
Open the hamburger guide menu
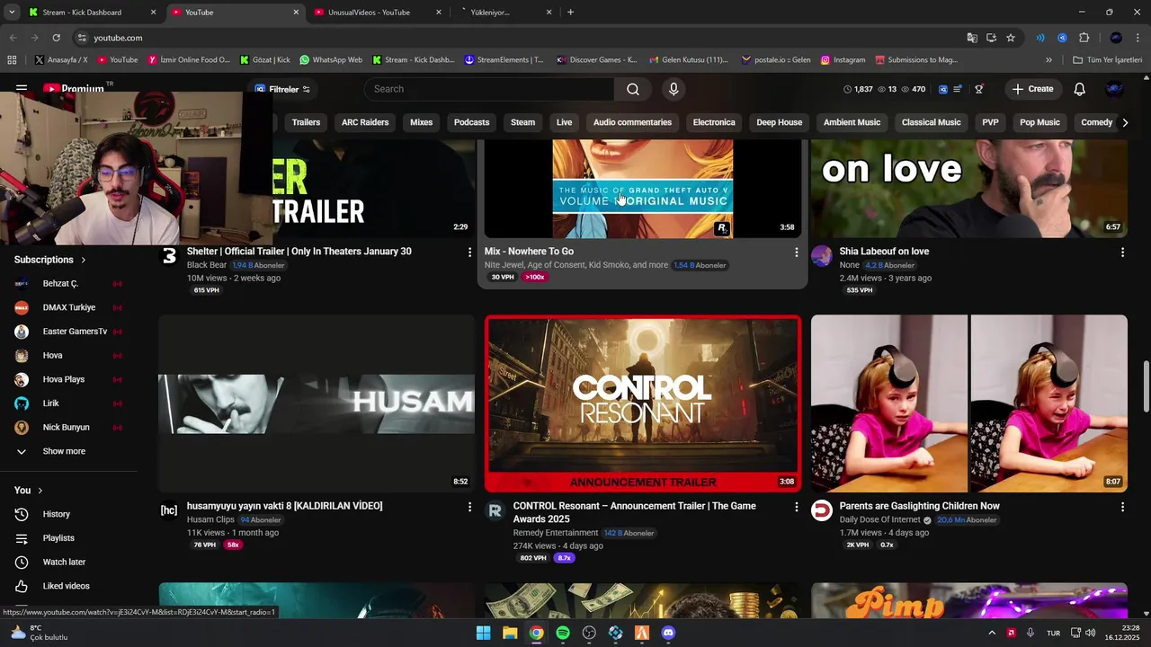pos(22,89)
